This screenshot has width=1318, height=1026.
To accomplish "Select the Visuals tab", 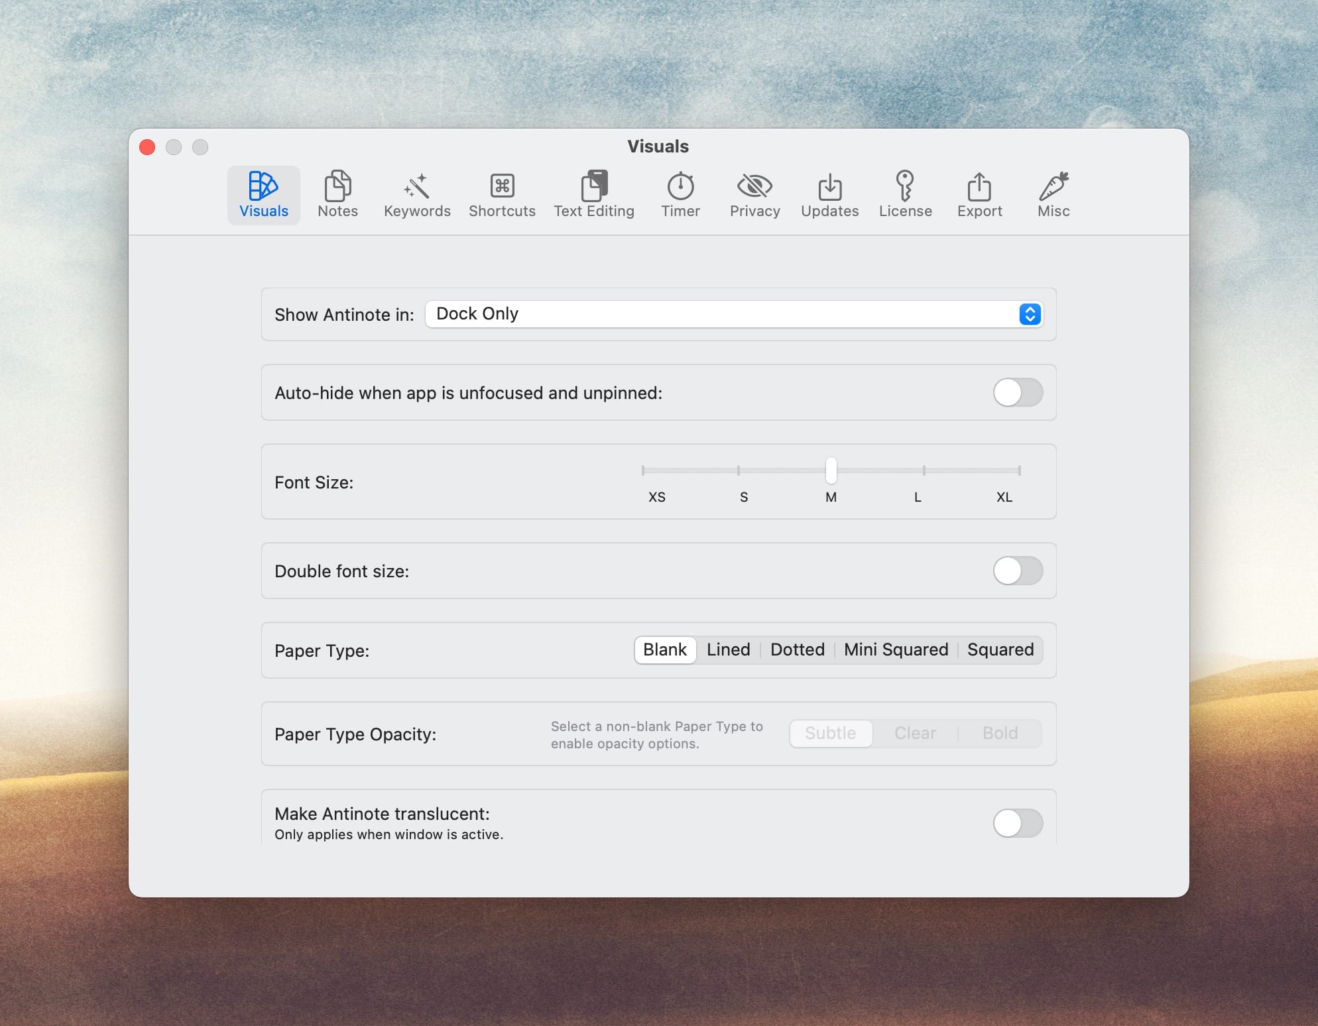I will tap(264, 194).
